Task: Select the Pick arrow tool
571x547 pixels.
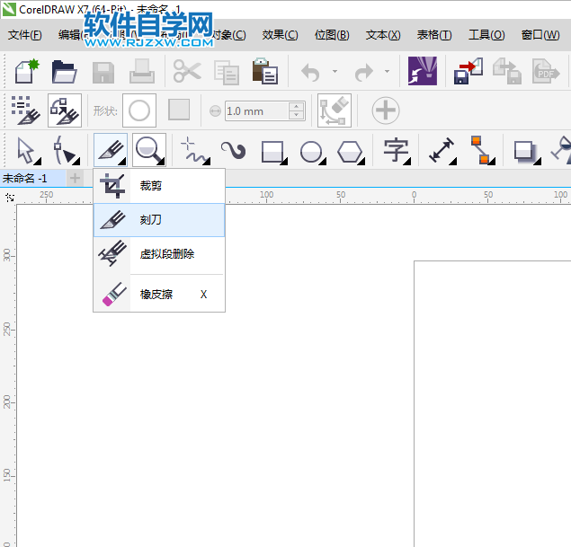Action: point(26,150)
